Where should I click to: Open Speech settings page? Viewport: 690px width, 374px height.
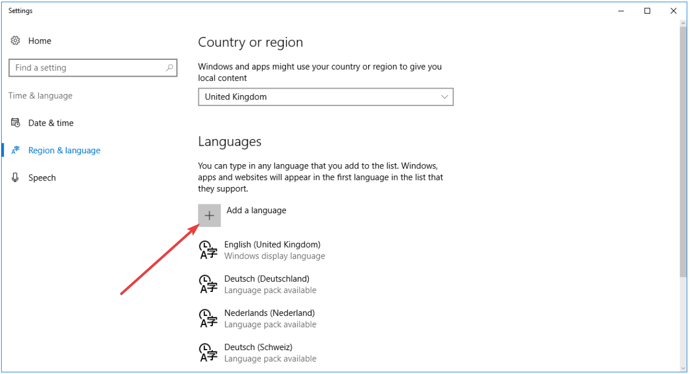(42, 178)
